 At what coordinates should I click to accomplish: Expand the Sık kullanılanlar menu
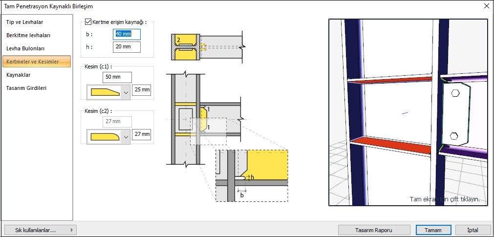pos(40,230)
